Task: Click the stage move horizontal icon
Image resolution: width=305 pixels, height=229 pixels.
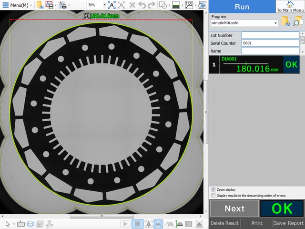Action: (170, 224)
